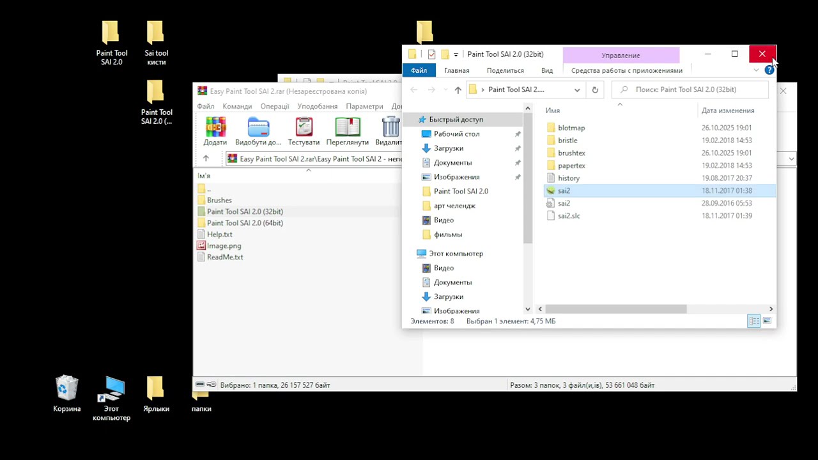Viewport: 818px width, 460px height.
Task: Select the Sai tool кисти desktop folder
Action: tap(156, 43)
